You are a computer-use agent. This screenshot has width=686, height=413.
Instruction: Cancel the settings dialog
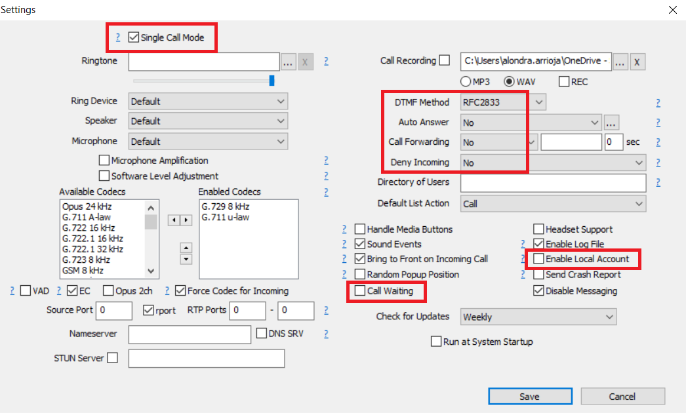(x=622, y=397)
